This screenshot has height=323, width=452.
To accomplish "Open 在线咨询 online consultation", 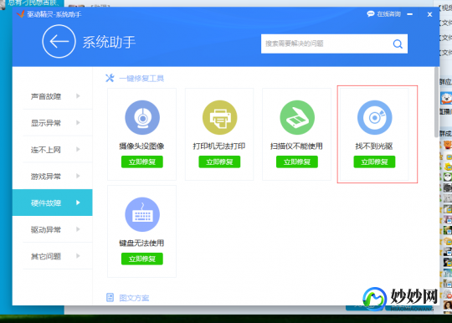I will [389, 14].
